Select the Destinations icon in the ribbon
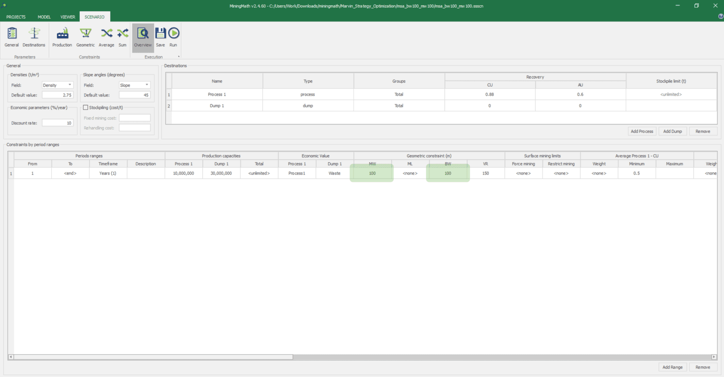Viewport: 724px width, 377px height. click(33, 33)
